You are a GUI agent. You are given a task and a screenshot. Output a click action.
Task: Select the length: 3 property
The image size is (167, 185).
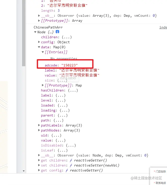click(x=50, y=10)
